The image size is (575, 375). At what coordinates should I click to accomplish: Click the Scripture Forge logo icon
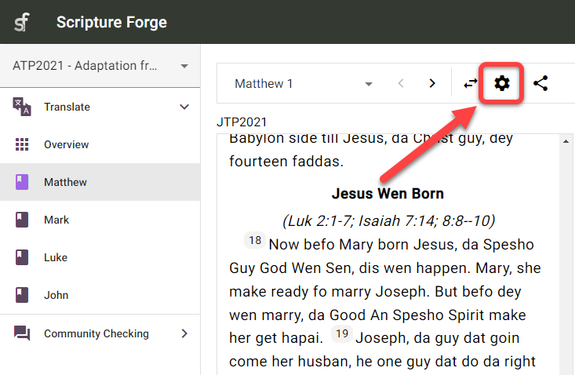(23, 22)
